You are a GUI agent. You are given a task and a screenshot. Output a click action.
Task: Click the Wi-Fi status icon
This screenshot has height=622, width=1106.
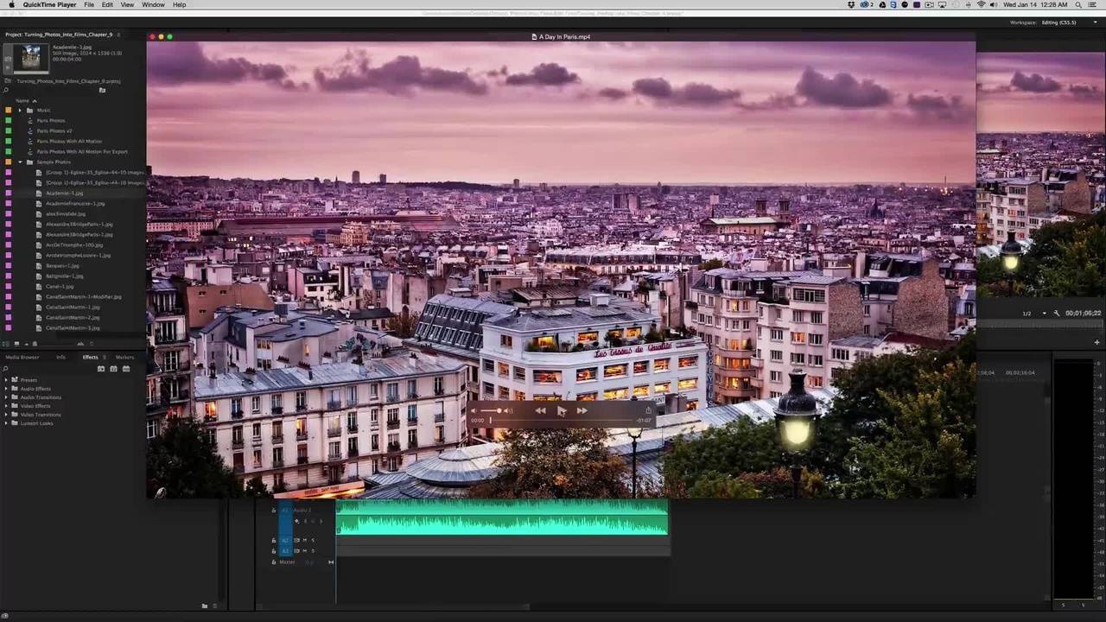pyautogui.click(x=981, y=5)
